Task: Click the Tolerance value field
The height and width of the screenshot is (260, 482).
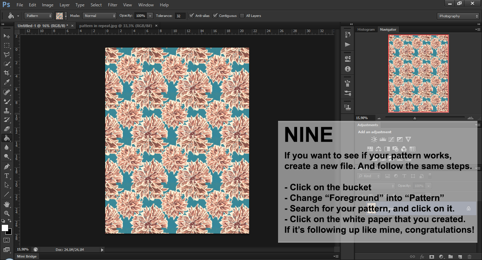Action: [x=180, y=16]
